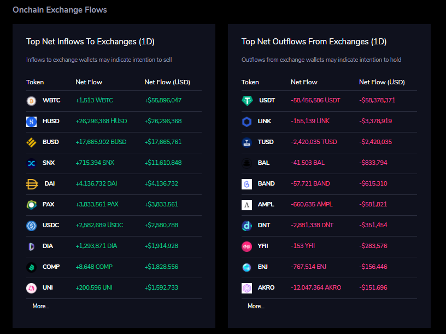Image resolution: width=446 pixels, height=334 pixels.
Task: Select the TUSD net flow amount
Action: pos(314,142)
